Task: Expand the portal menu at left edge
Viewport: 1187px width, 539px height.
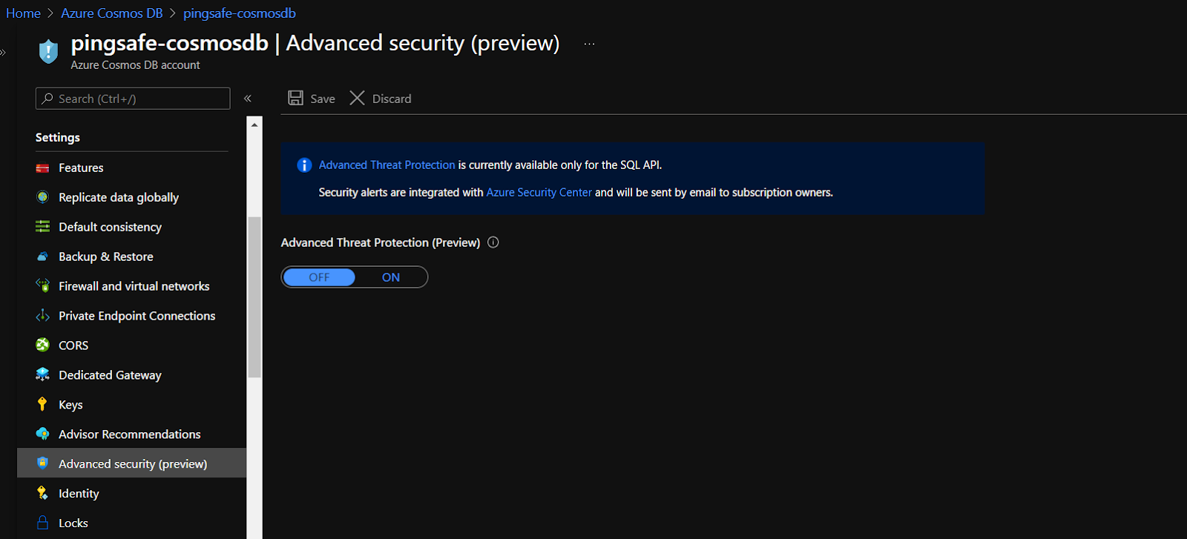Action: point(3,52)
